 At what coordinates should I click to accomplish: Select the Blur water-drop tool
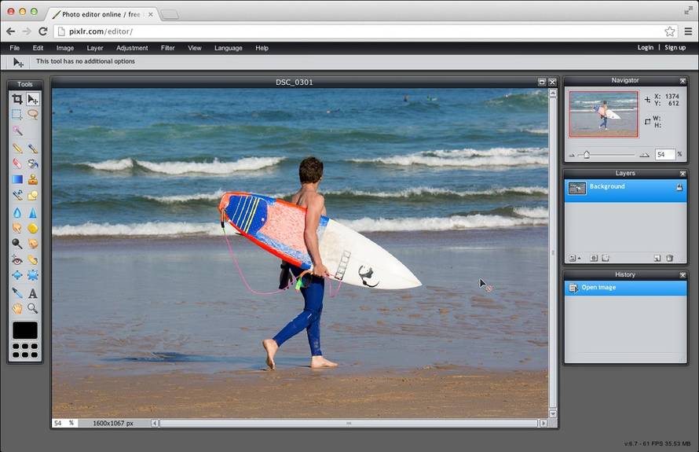[x=17, y=212]
